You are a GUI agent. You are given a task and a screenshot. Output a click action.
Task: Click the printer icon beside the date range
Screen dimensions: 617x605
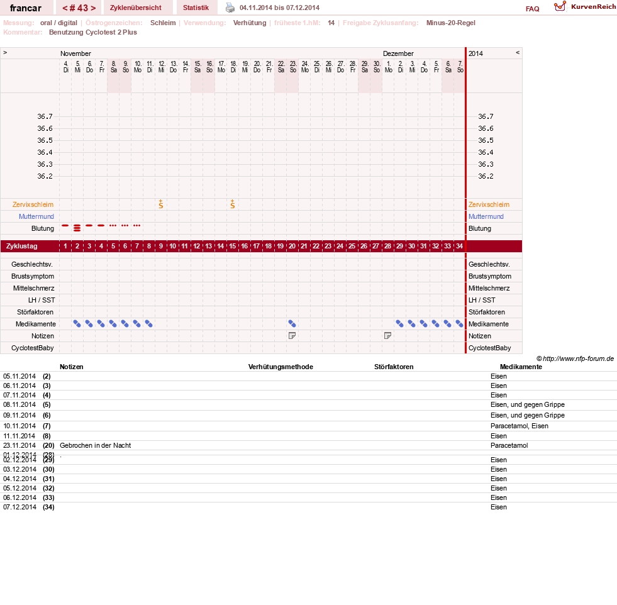coord(230,8)
